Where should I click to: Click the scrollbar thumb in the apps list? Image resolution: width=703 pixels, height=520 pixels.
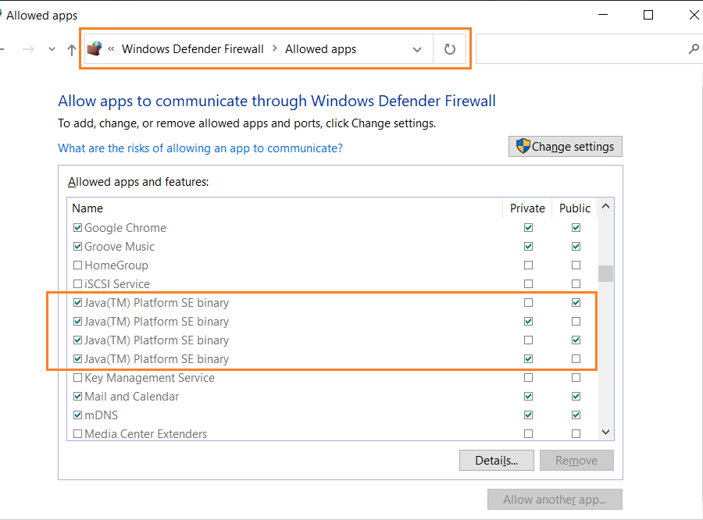click(x=605, y=273)
